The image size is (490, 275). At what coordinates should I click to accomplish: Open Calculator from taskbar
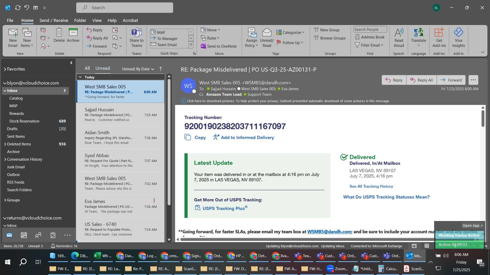point(388,269)
